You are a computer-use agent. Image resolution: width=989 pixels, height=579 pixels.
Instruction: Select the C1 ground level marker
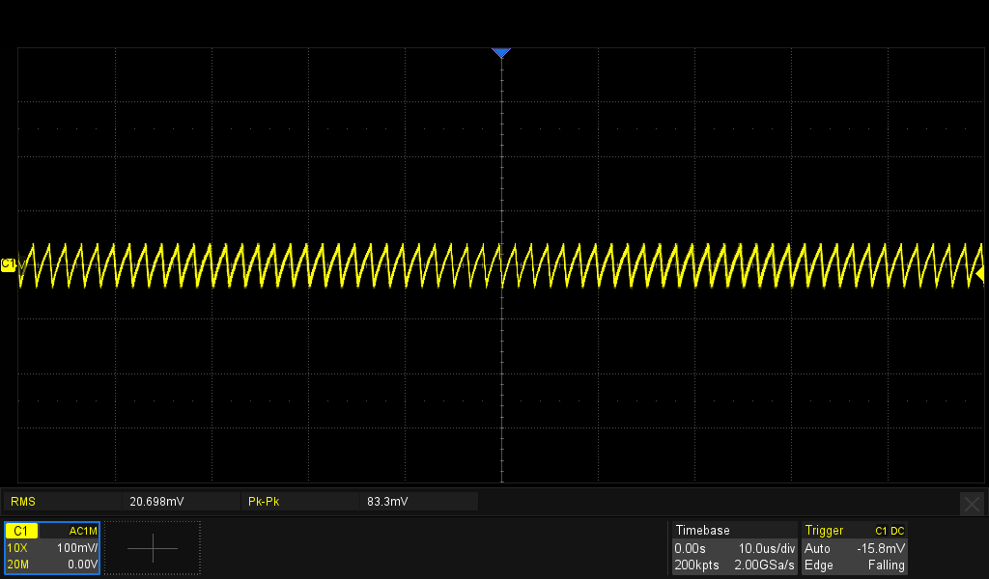tap(9, 264)
